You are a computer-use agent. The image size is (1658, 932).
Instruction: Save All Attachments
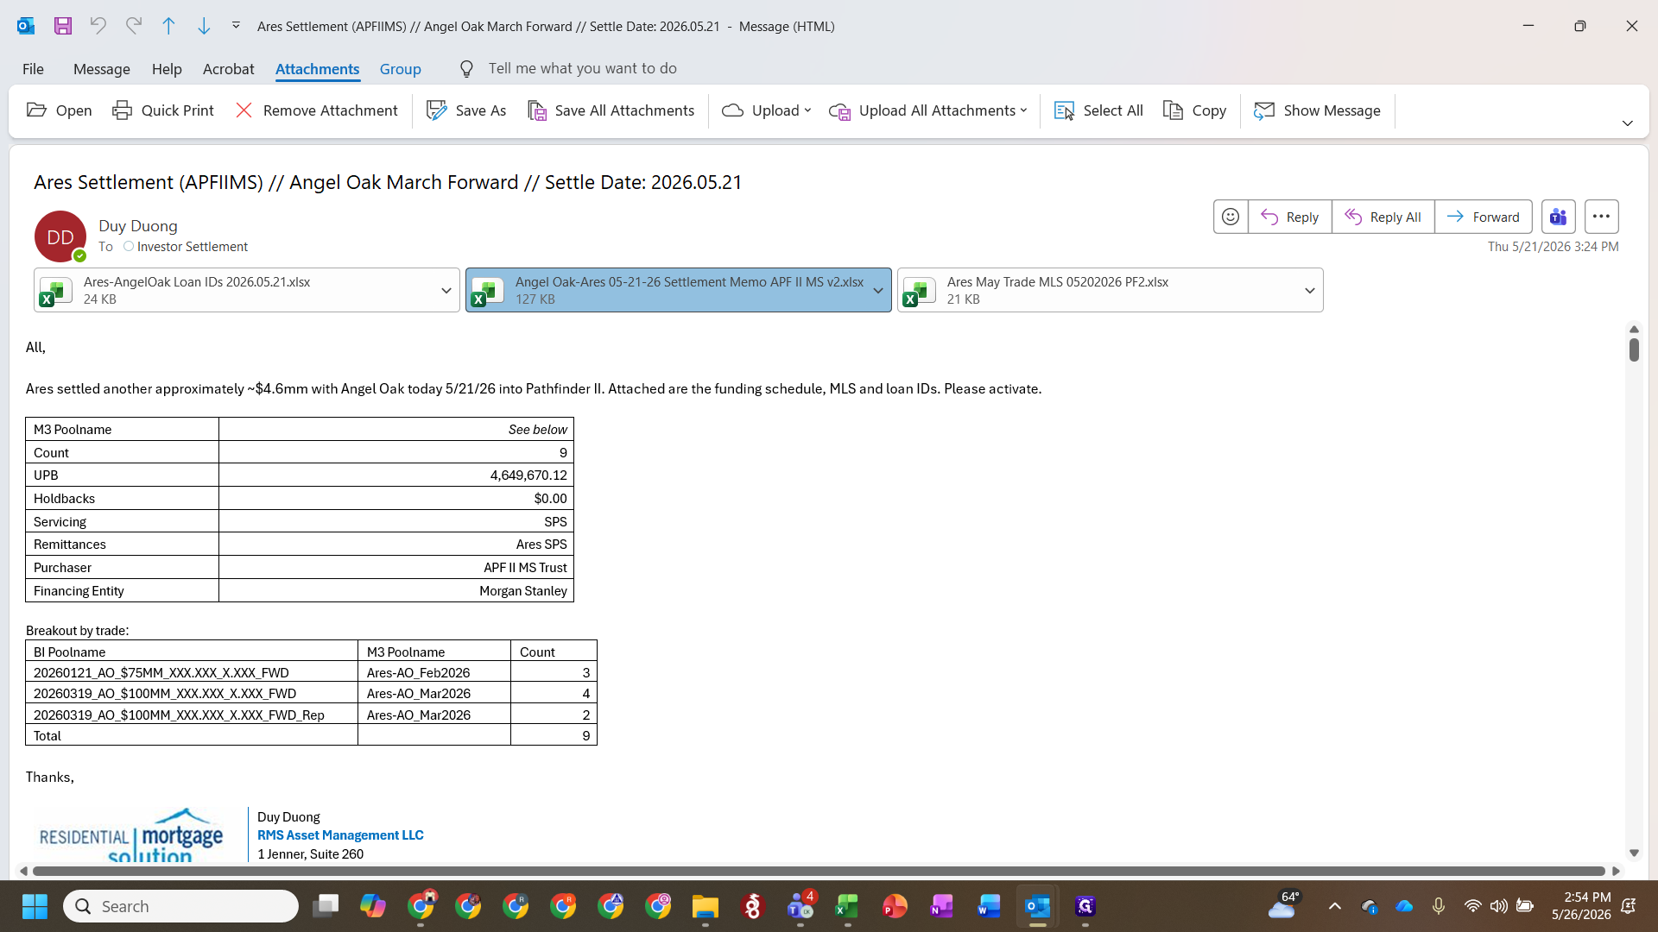click(x=611, y=110)
